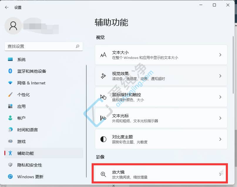237x187 pixels.
Task: Open 放大镜 via its chevron
Action: point(221,174)
